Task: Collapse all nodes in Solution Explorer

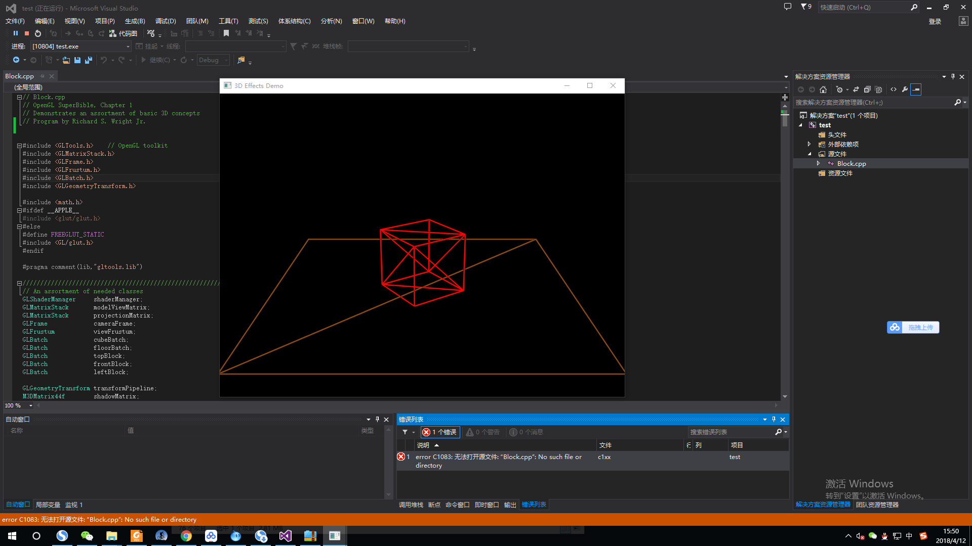Action: click(867, 89)
